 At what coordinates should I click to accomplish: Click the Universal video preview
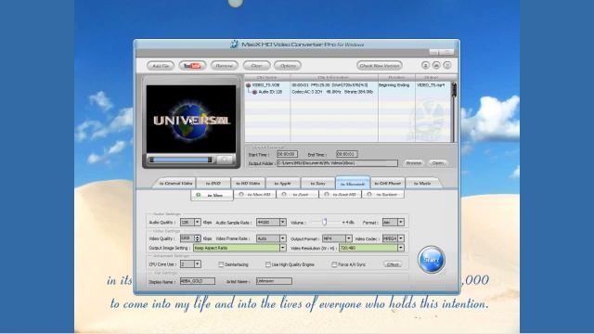point(191,119)
